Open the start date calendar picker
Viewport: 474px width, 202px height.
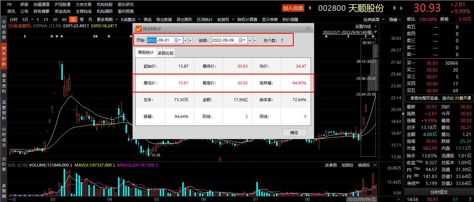pyautogui.click(x=176, y=40)
